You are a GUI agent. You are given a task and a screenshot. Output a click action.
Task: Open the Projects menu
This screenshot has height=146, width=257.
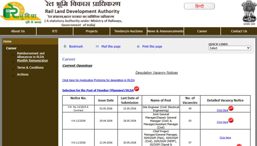coord(91,31)
